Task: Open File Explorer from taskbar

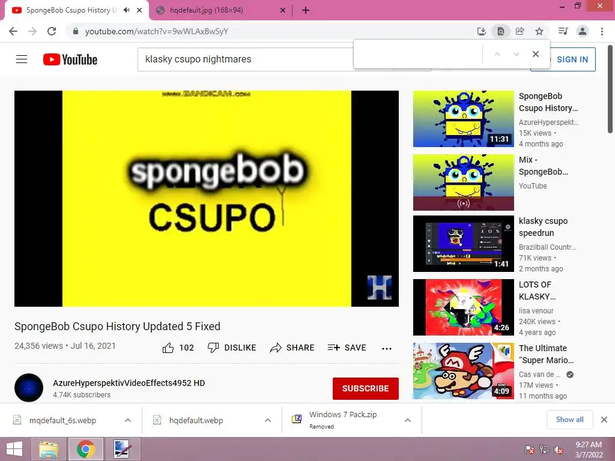Action: (49, 449)
